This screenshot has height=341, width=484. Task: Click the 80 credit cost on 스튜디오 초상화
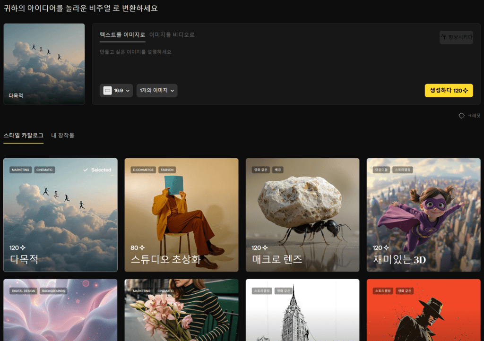[x=138, y=248]
